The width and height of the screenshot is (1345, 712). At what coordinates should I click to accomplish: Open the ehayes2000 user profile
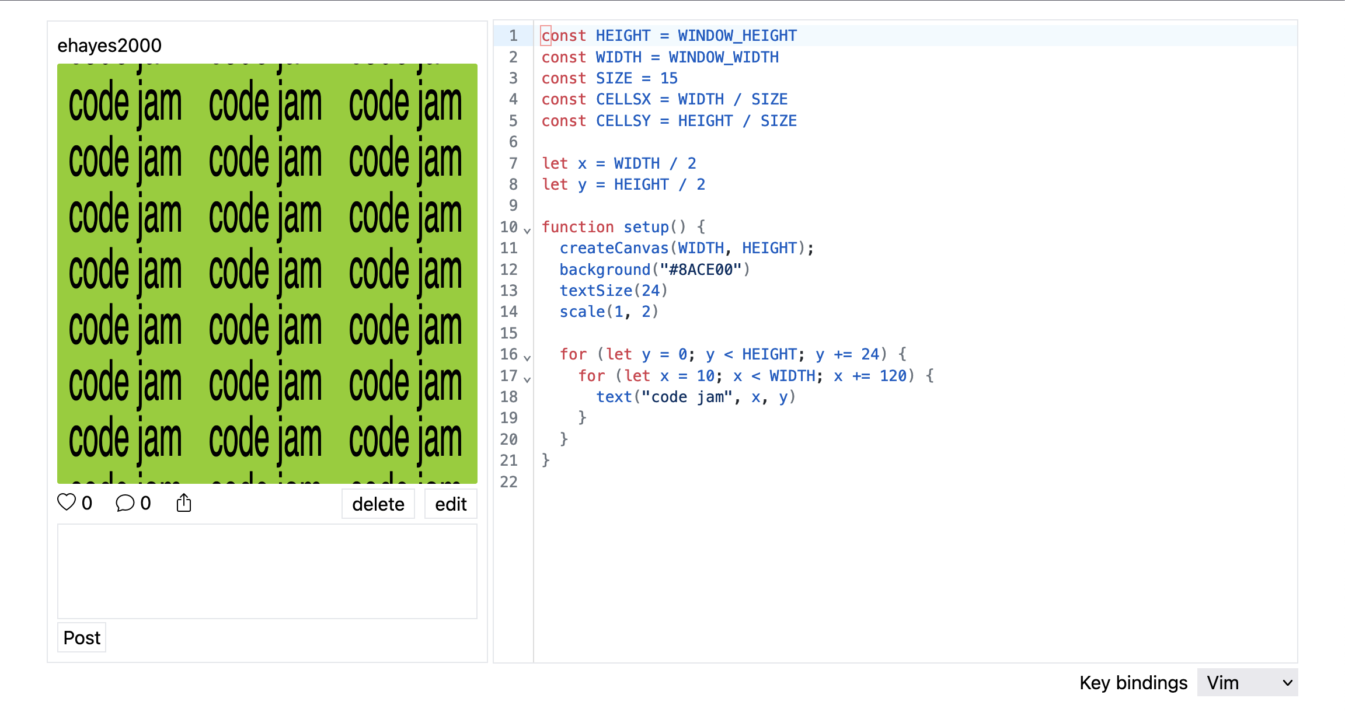point(109,46)
